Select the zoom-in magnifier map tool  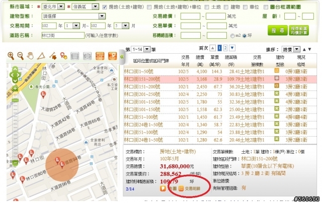pos(11,56)
